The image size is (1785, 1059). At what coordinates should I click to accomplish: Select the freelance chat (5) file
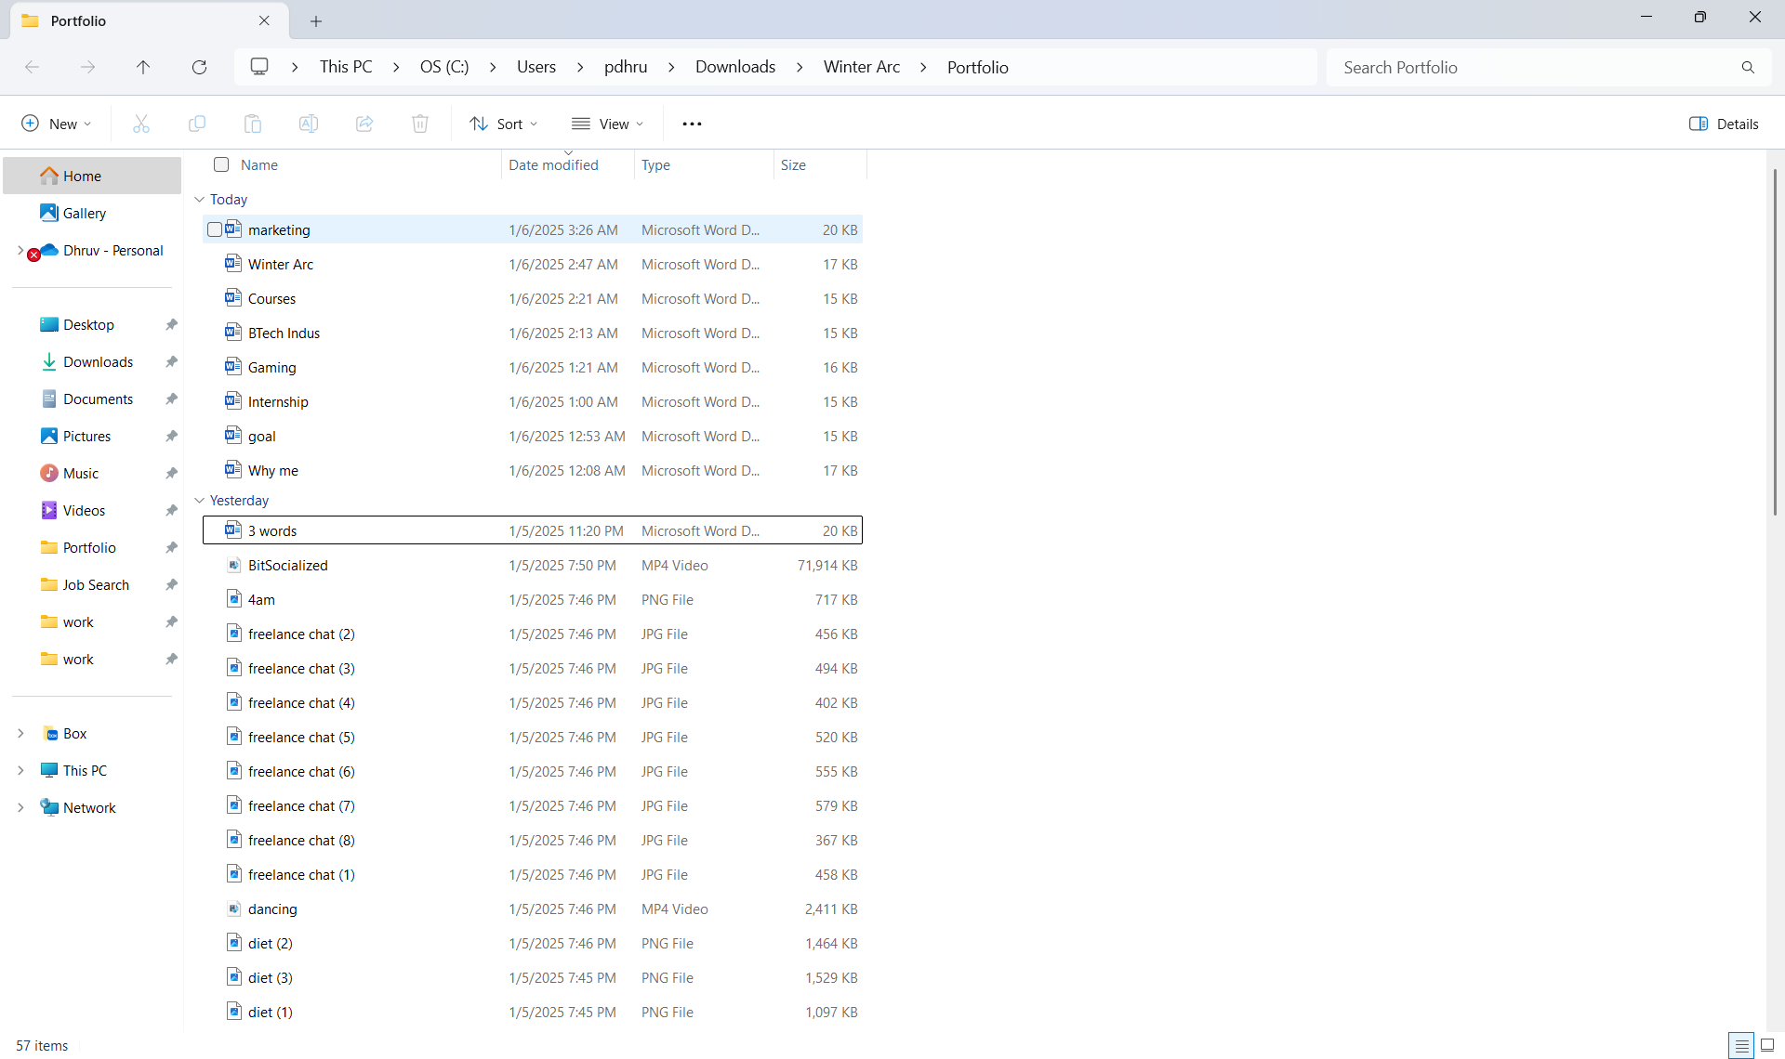coord(533,737)
